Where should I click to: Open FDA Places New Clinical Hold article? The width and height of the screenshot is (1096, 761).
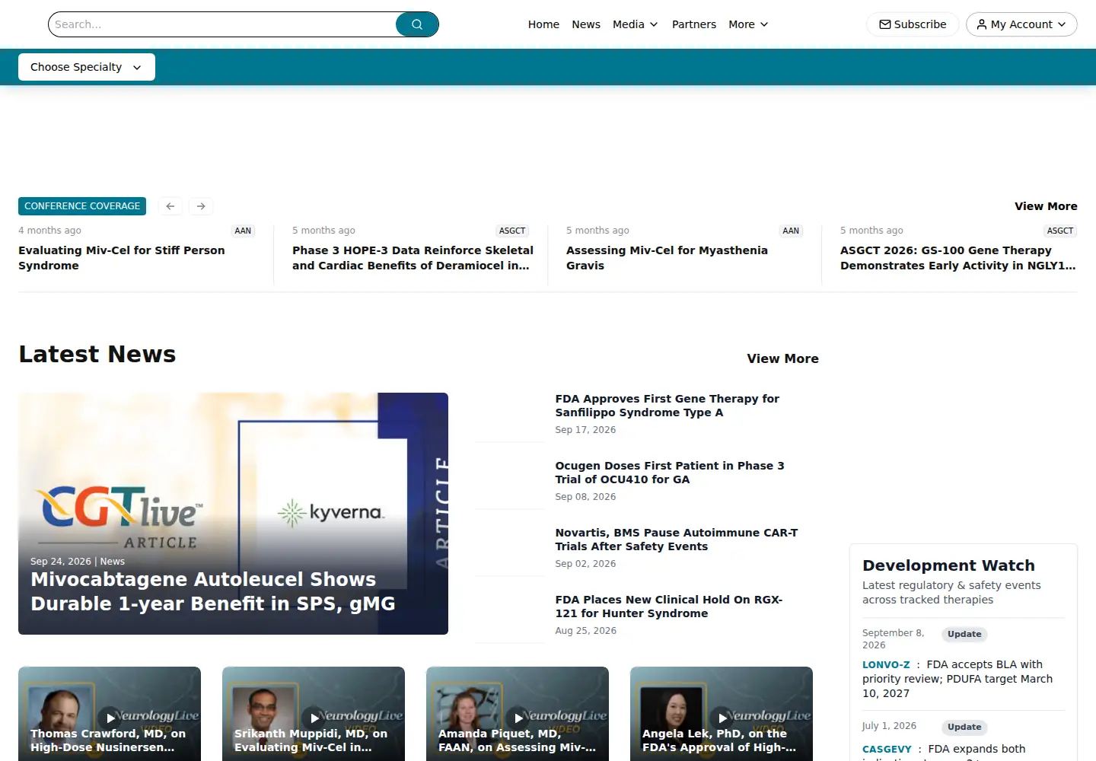click(669, 607)
